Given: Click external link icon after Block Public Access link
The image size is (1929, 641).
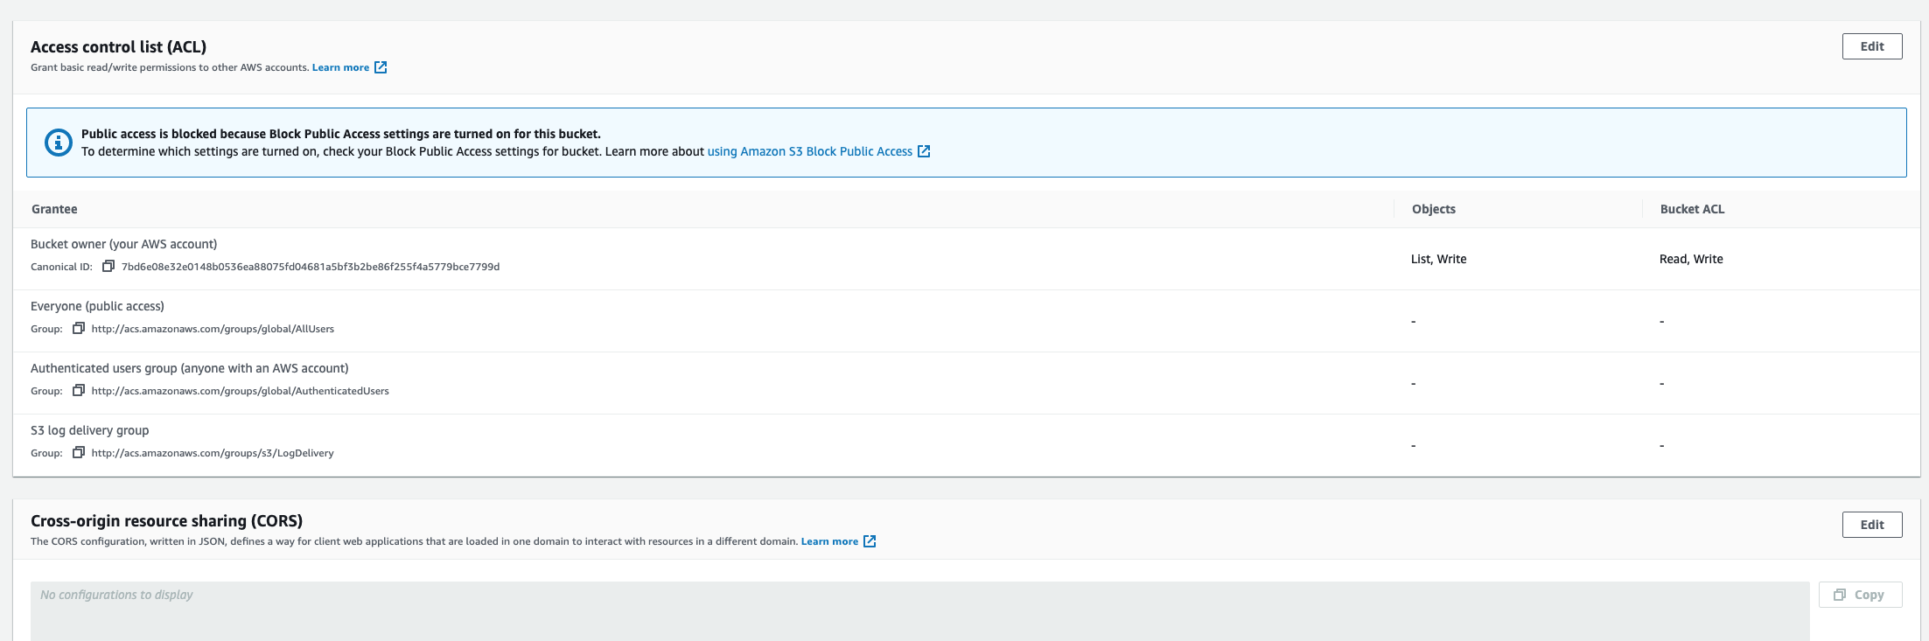Looking at the screenshot, I should 924,151.
